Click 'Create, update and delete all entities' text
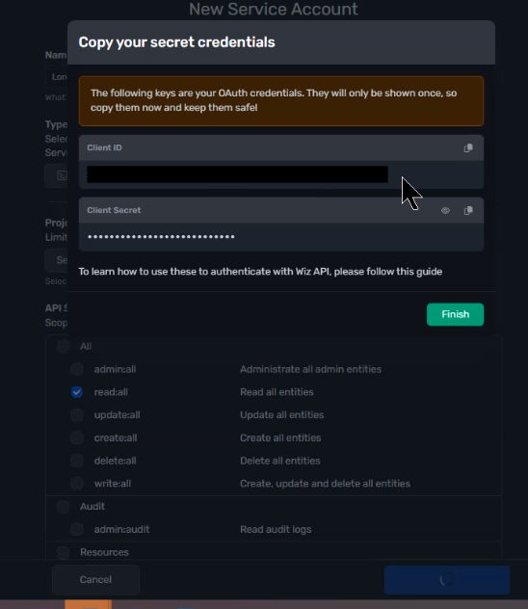The image size is (528, 609). [x=325, y=484]
